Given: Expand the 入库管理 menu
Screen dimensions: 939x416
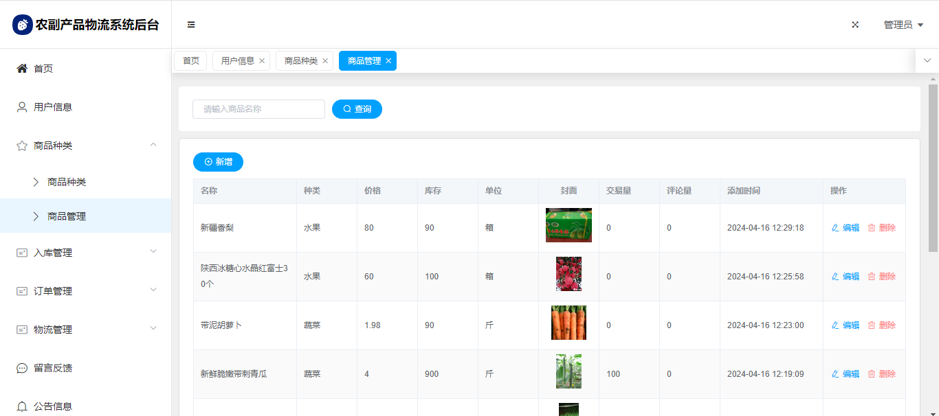Looking at the screenshot, I should (153, 252).
